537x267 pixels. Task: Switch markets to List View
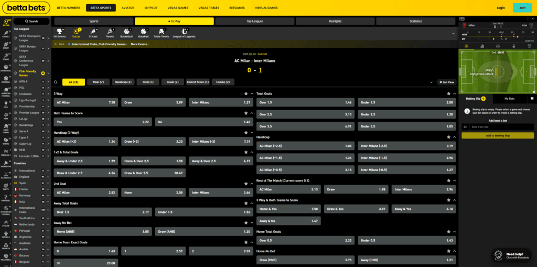(447, 82)
